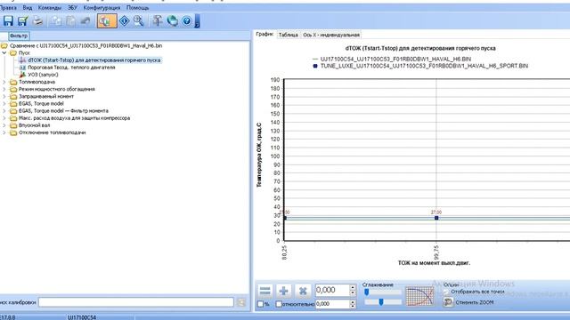Open the Команды menu
Screen dimensions: 570x320
(50, 8)
